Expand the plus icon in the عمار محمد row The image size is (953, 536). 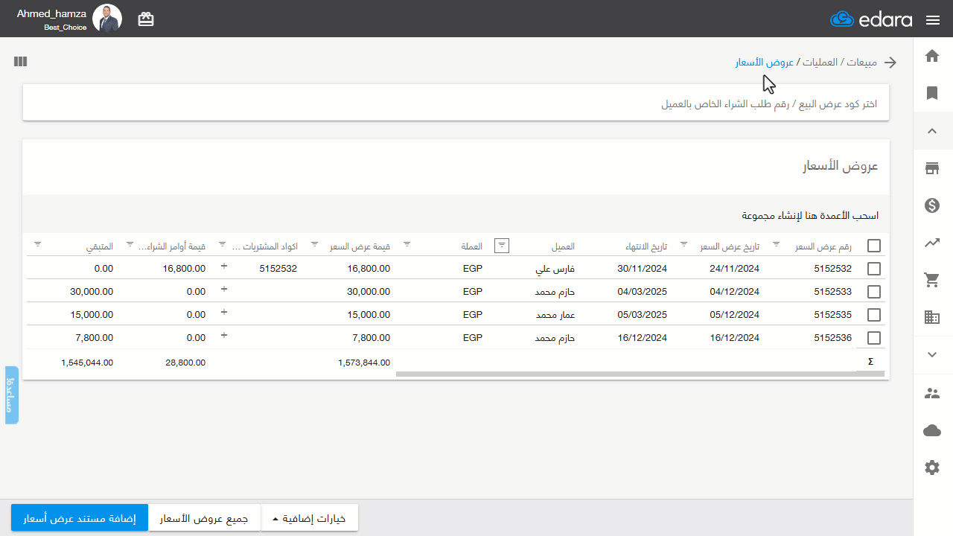pos(224,313)
